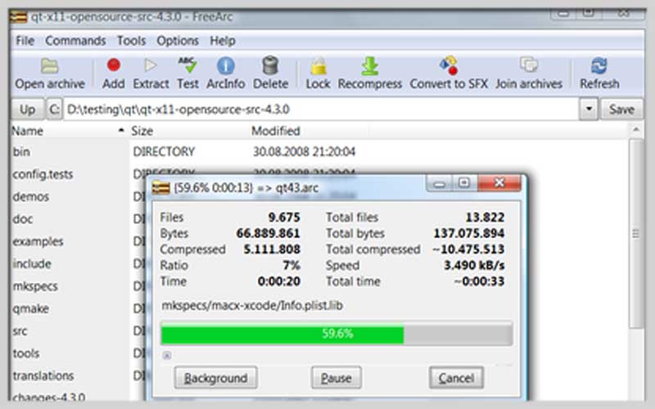Show archive details with ArcInfo

(226, 74)
